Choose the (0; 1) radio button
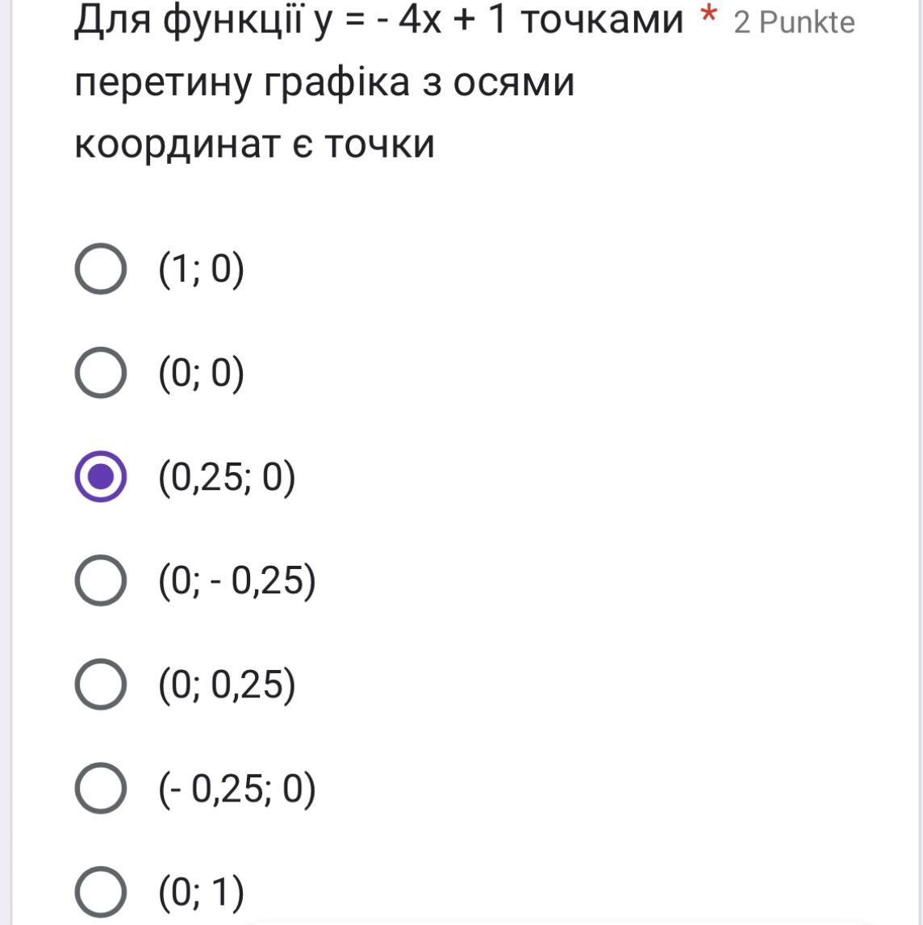This screenshot has width=923, height=925. 101,891
